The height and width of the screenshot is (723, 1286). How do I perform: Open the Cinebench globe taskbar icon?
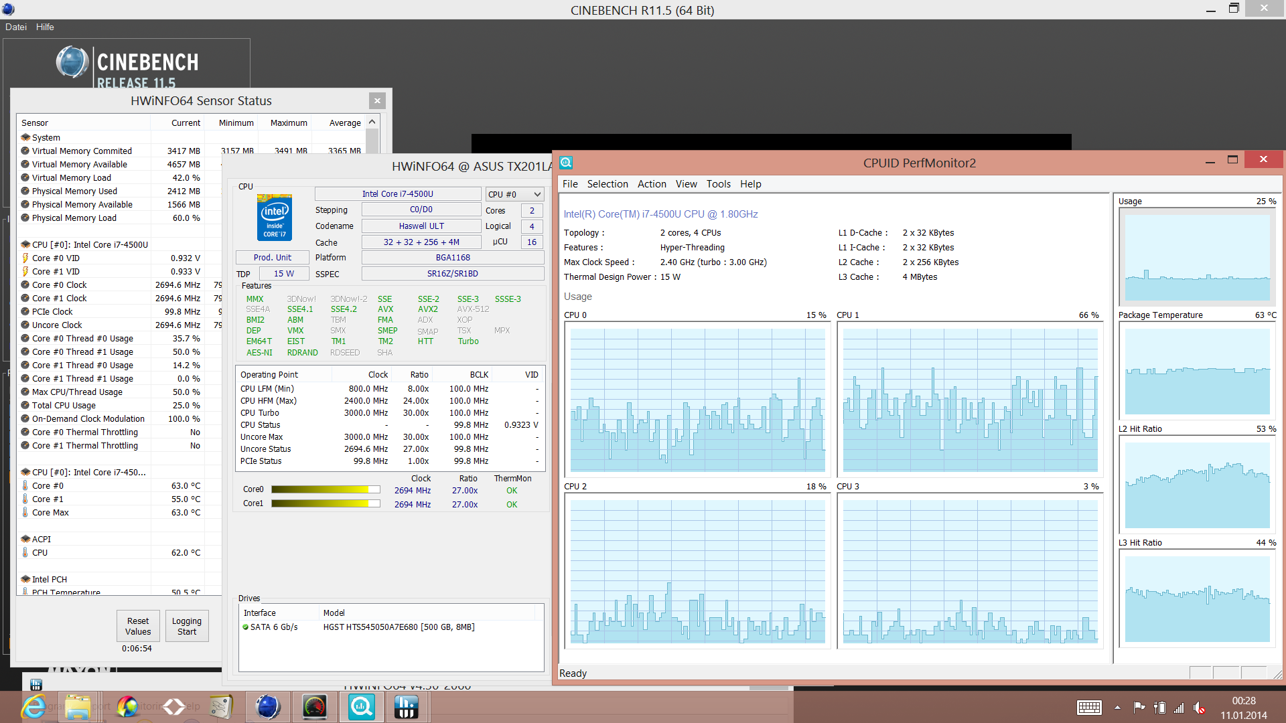[268, 707]
